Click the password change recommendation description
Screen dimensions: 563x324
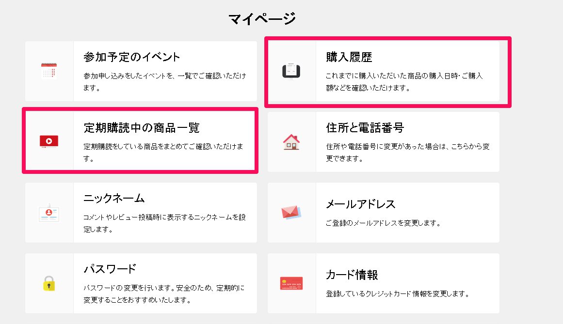tap(164, 293)
